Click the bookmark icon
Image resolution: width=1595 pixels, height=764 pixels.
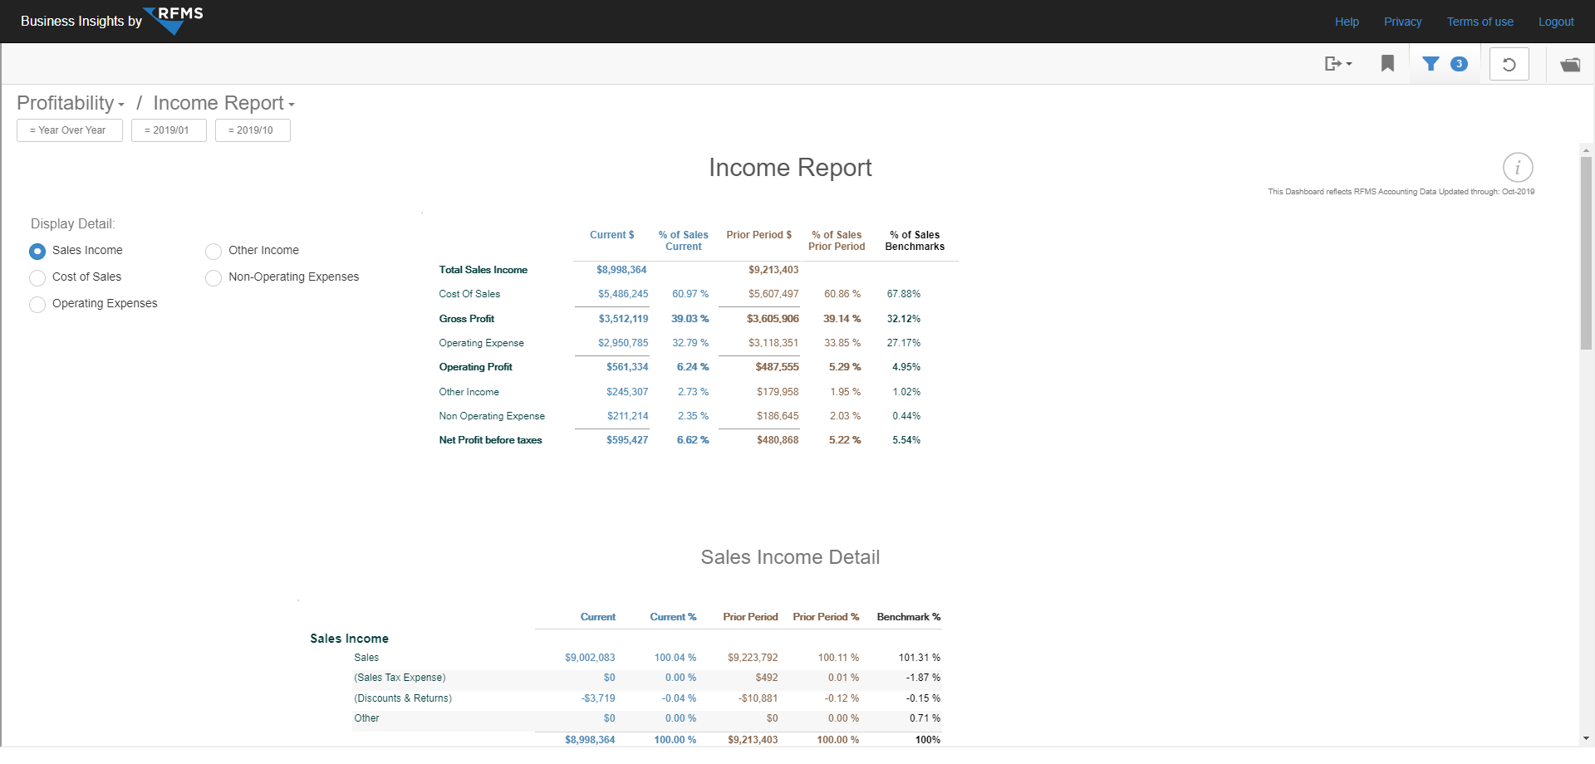(x=1387, y=64)
